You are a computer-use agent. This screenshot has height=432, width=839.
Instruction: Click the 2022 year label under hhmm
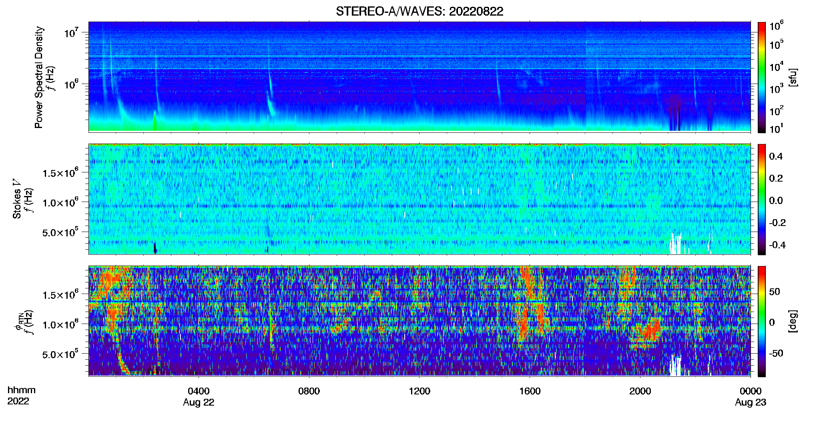coord(18,401)
